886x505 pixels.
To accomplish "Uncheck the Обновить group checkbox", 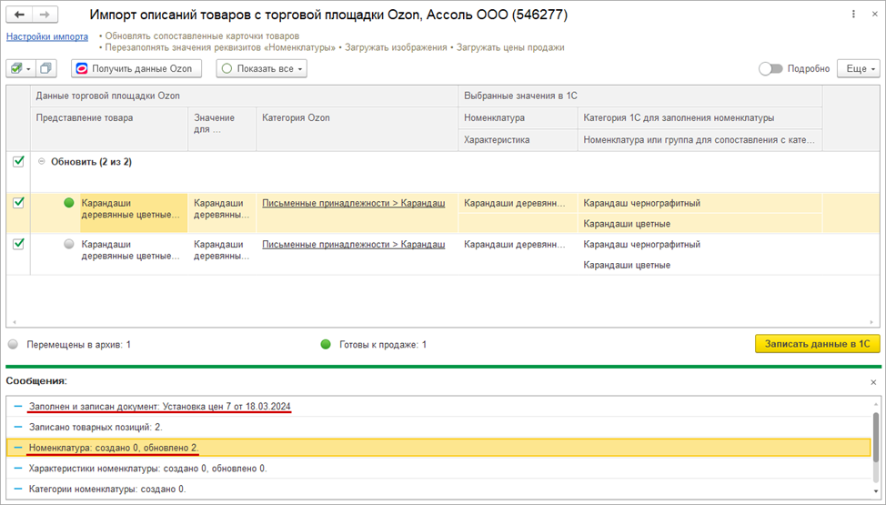I will click(x=18, y=162).
